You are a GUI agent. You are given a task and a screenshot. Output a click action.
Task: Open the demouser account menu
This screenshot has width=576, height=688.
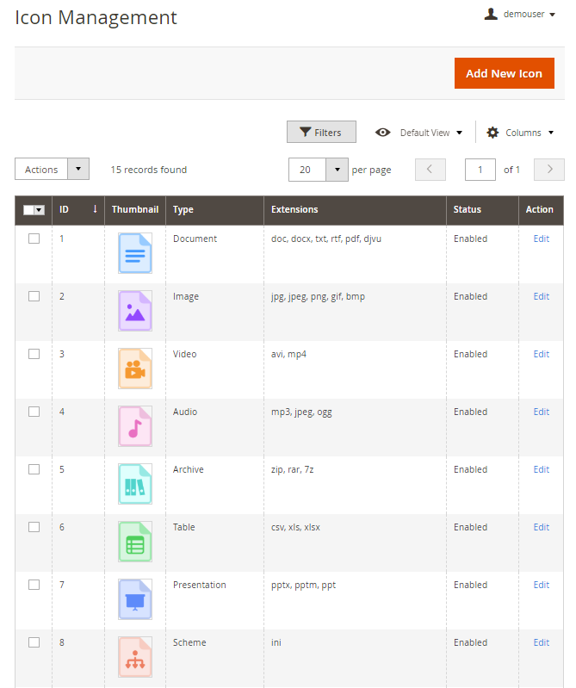(519, 14)
